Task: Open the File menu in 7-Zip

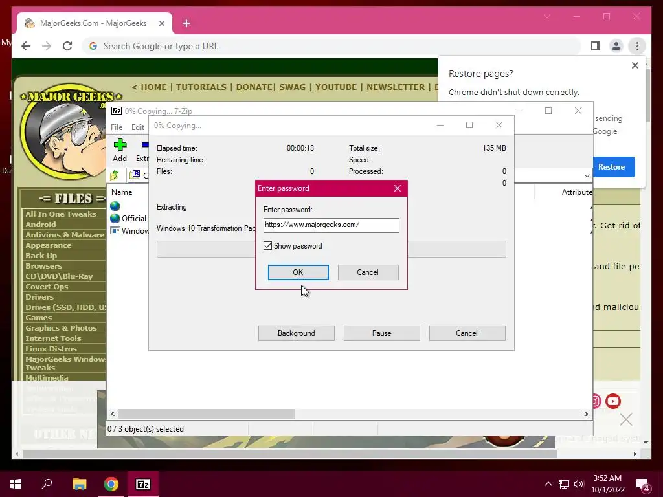Action: (117, 127)
